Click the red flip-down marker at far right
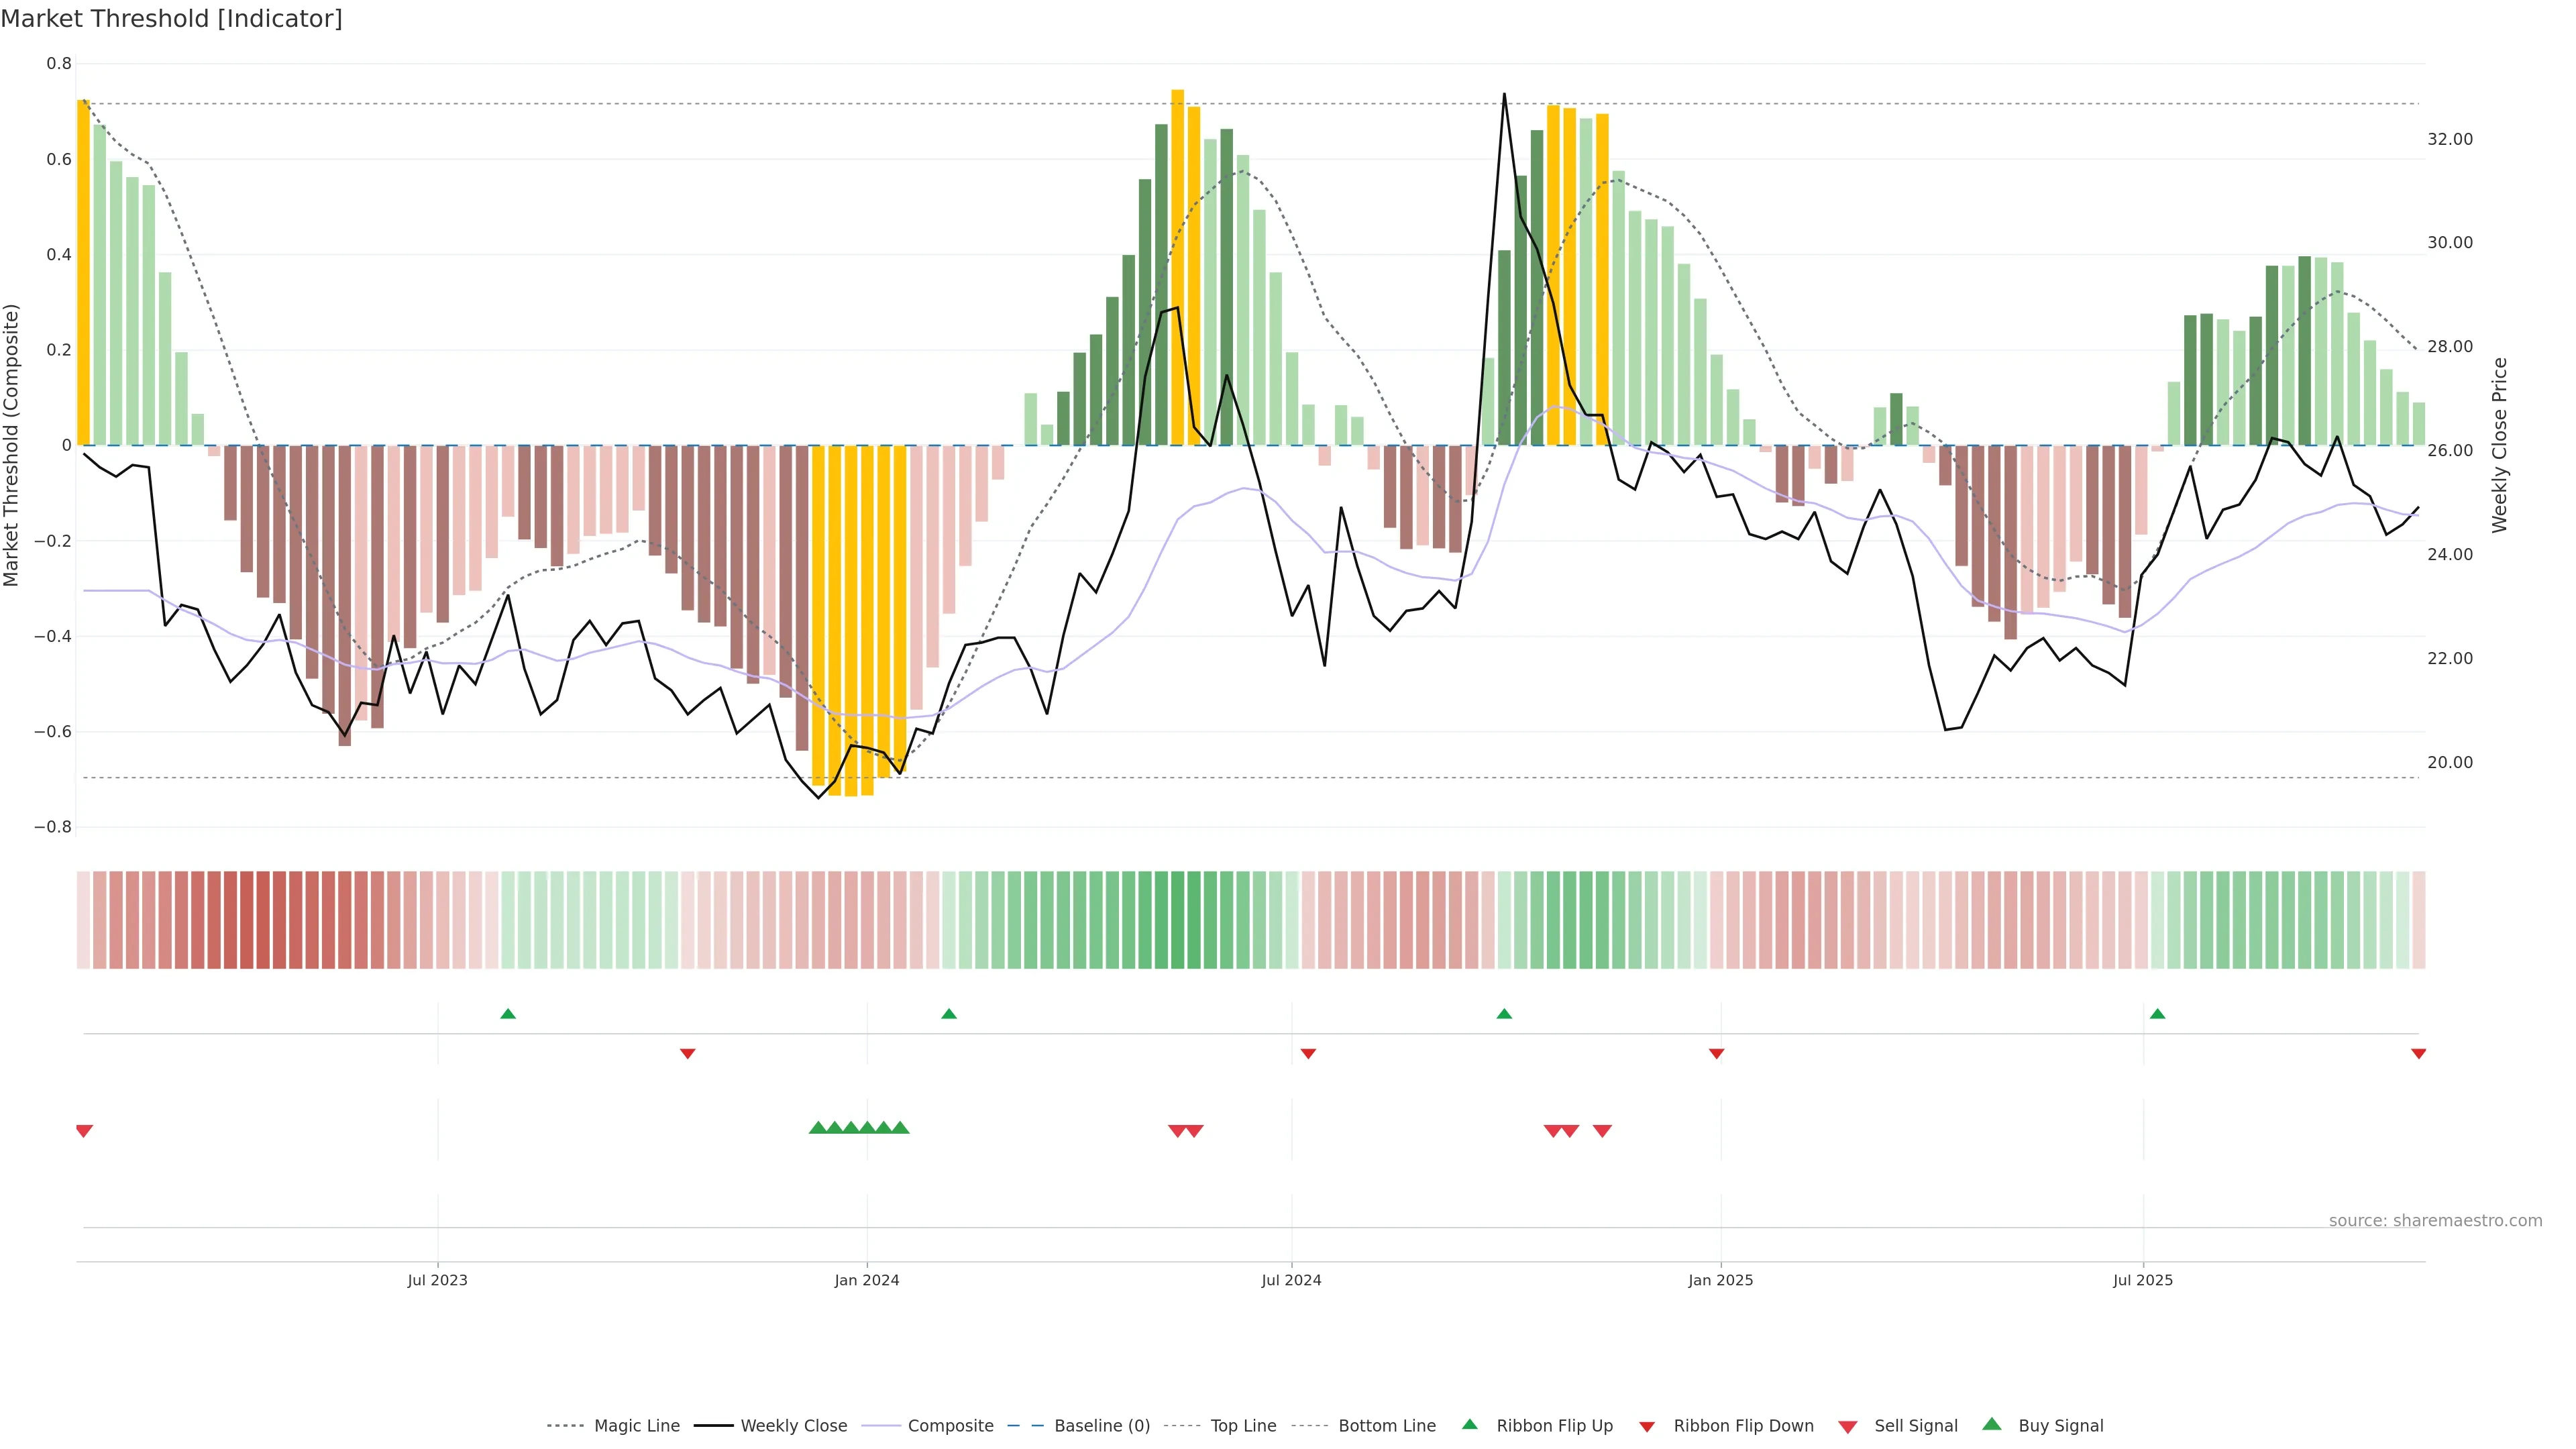The image size is (2576, 1449). pos(2418,1053)
